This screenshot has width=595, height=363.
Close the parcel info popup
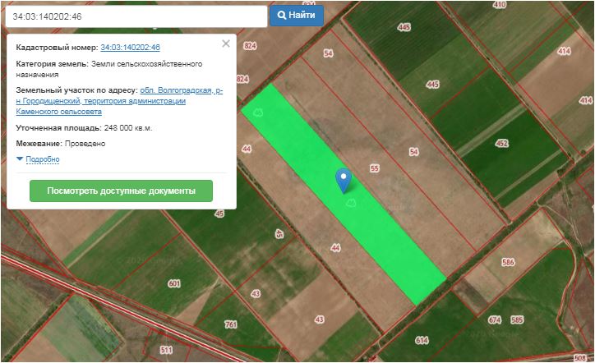tap(226, 44)
